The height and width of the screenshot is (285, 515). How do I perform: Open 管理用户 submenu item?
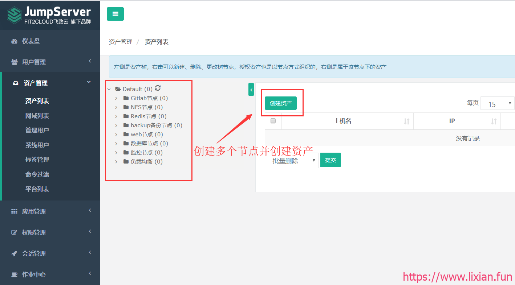click(37, 130)
